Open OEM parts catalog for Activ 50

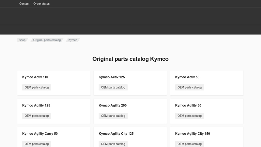(x=190, y=87)
